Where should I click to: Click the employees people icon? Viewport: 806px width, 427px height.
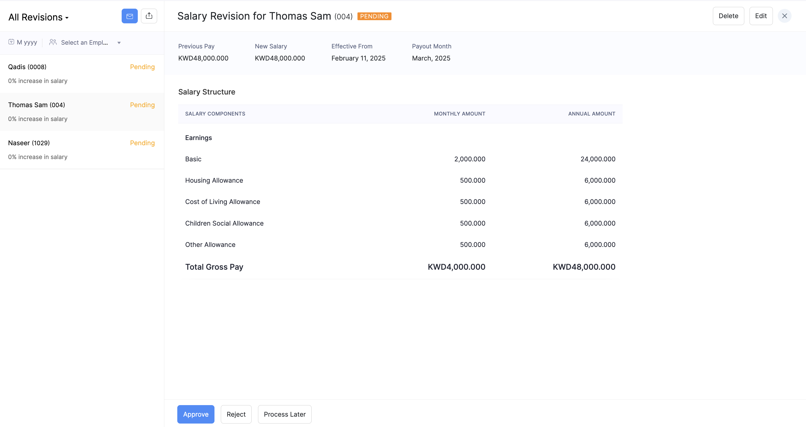[53, 42]
